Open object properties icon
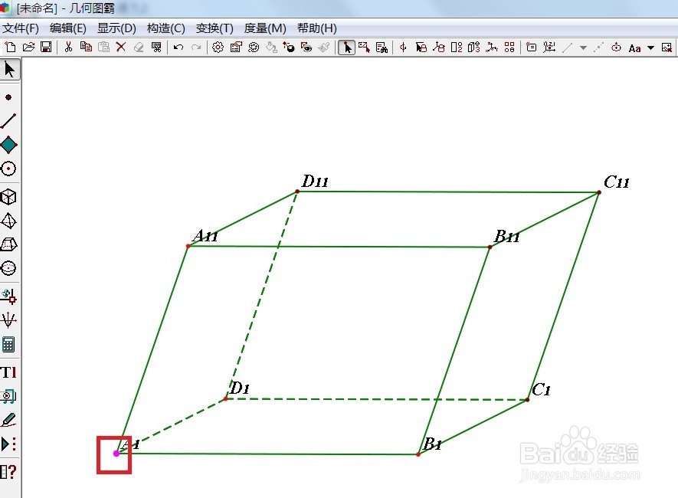Screen dimensions: 678x498 pos(236,47)
